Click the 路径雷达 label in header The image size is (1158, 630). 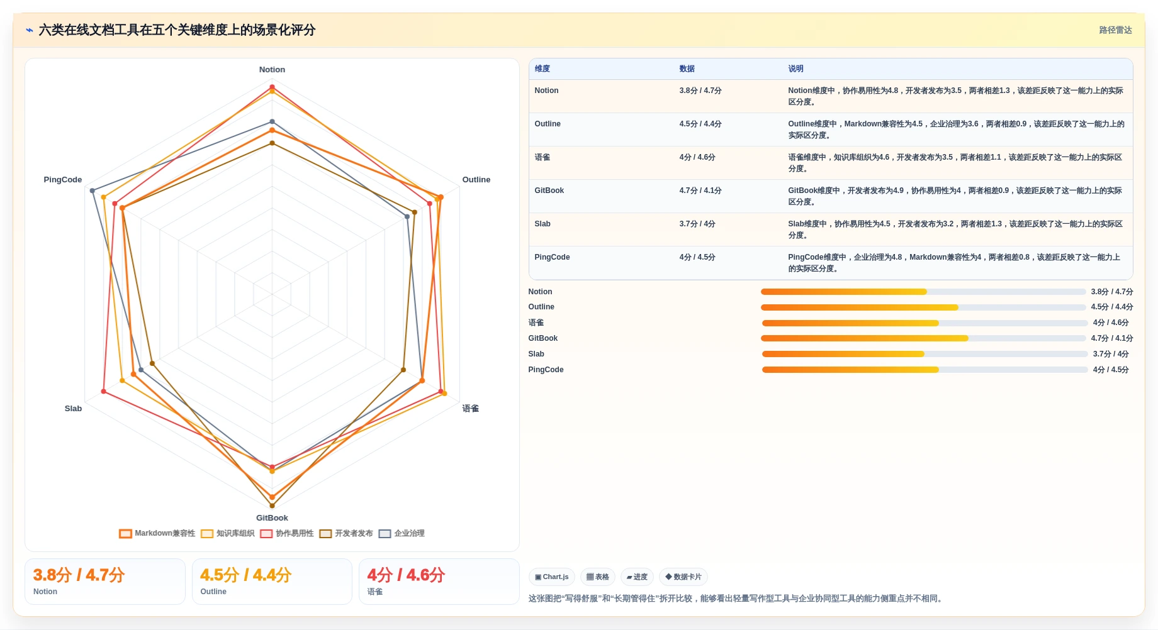point(1115,30)
